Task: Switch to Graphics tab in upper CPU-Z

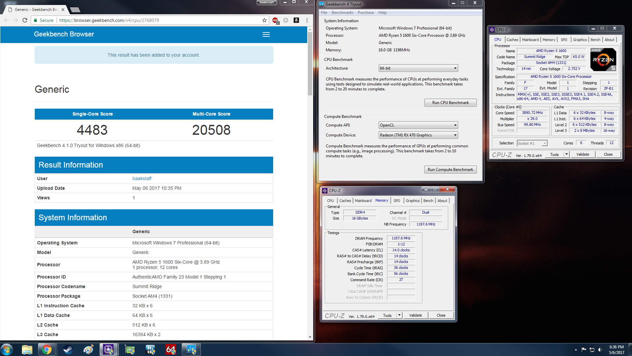Action: click(580, 40)
